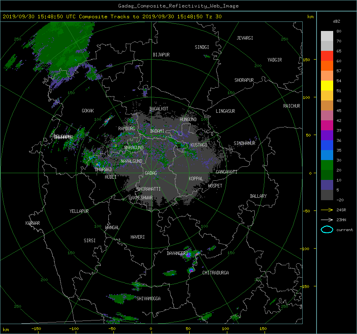357x334 pixels.
Task: Select the HOSPET label
Action: point(215,186)
